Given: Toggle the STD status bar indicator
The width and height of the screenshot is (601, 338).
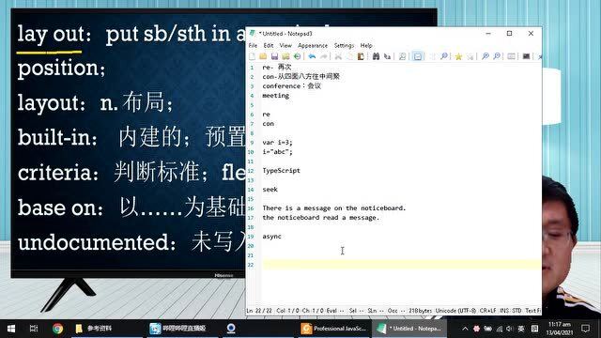Looking at the screenshot, I should pos(516,311).
